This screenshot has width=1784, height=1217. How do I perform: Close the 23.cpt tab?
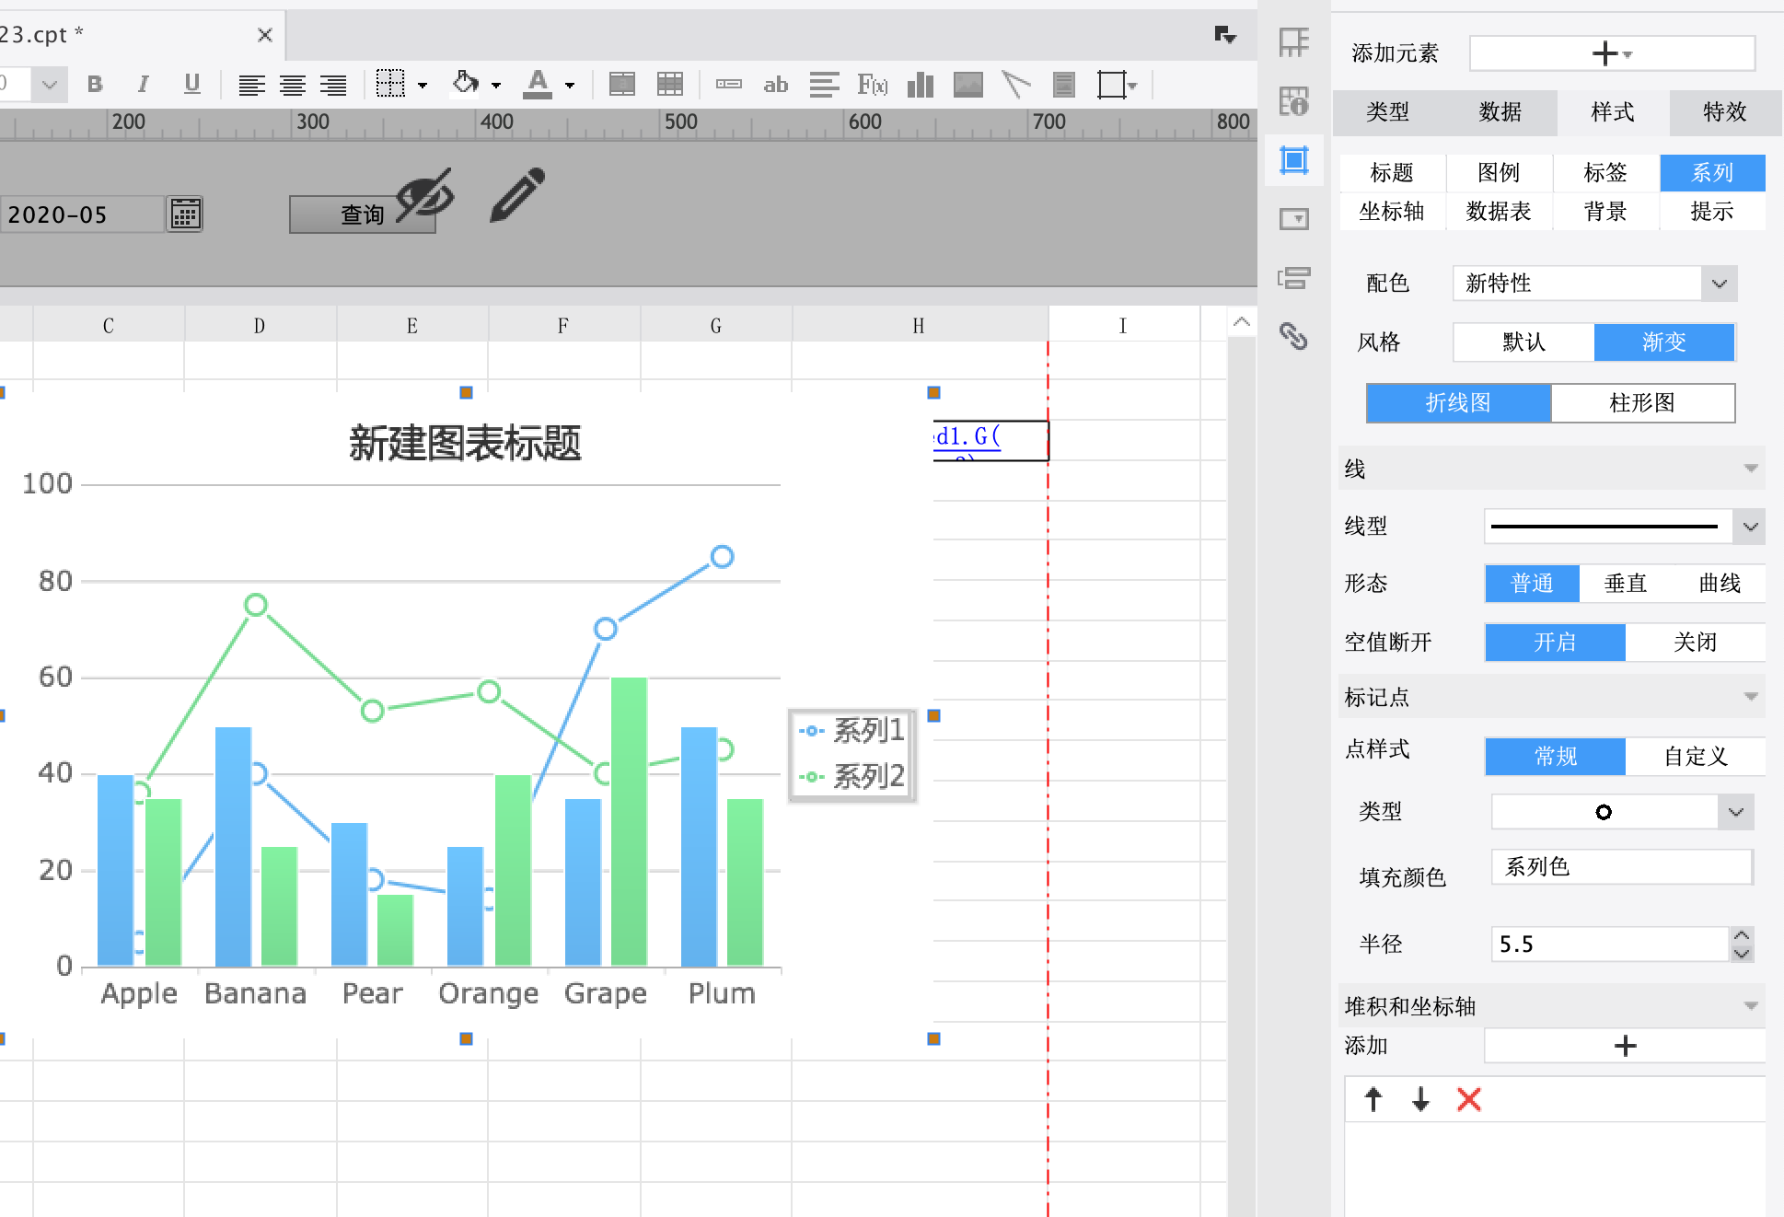(265, 35)
